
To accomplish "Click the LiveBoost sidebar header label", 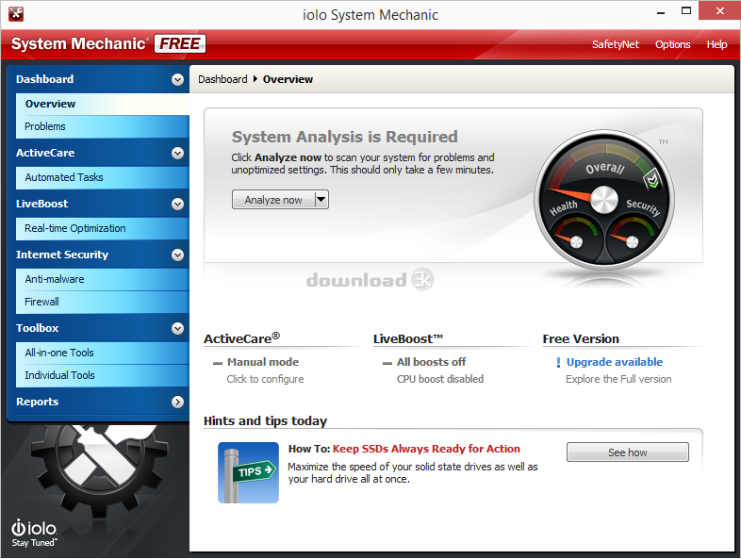I will point(42,205).
